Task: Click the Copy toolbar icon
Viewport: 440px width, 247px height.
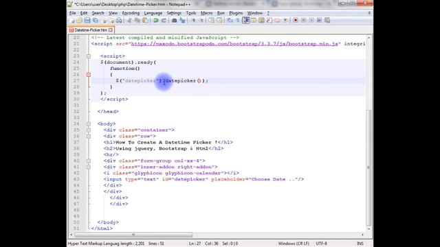Action: tap(137, 20)
